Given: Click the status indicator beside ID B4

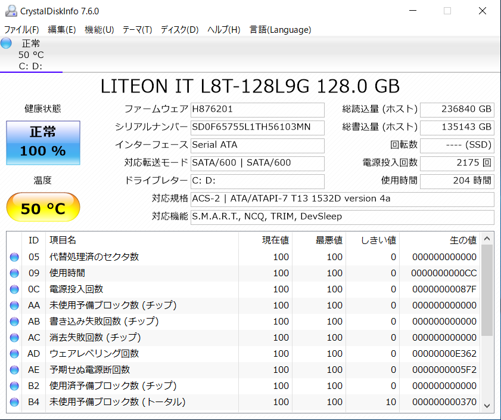Looking at the screenshot, I should tap(14, 402).
